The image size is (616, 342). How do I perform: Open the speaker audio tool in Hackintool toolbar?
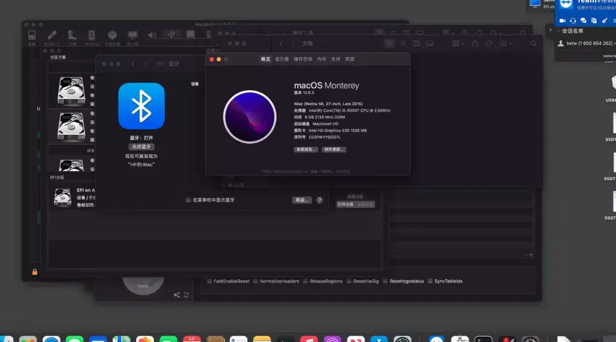[152, 35]
